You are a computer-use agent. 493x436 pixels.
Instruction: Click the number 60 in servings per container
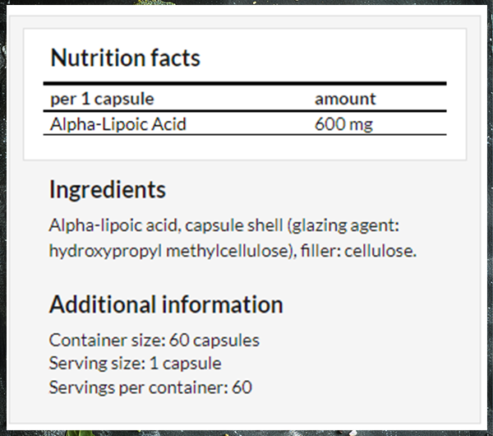coord(242,387)
